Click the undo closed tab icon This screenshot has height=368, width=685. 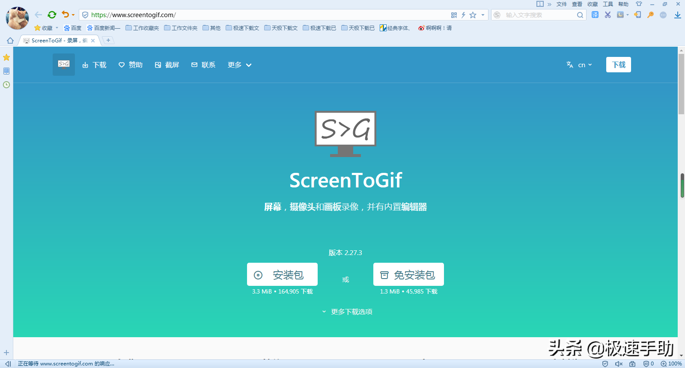65,15
